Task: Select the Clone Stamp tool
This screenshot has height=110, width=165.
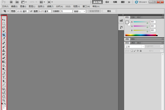Action: click(x=4, y=50)
